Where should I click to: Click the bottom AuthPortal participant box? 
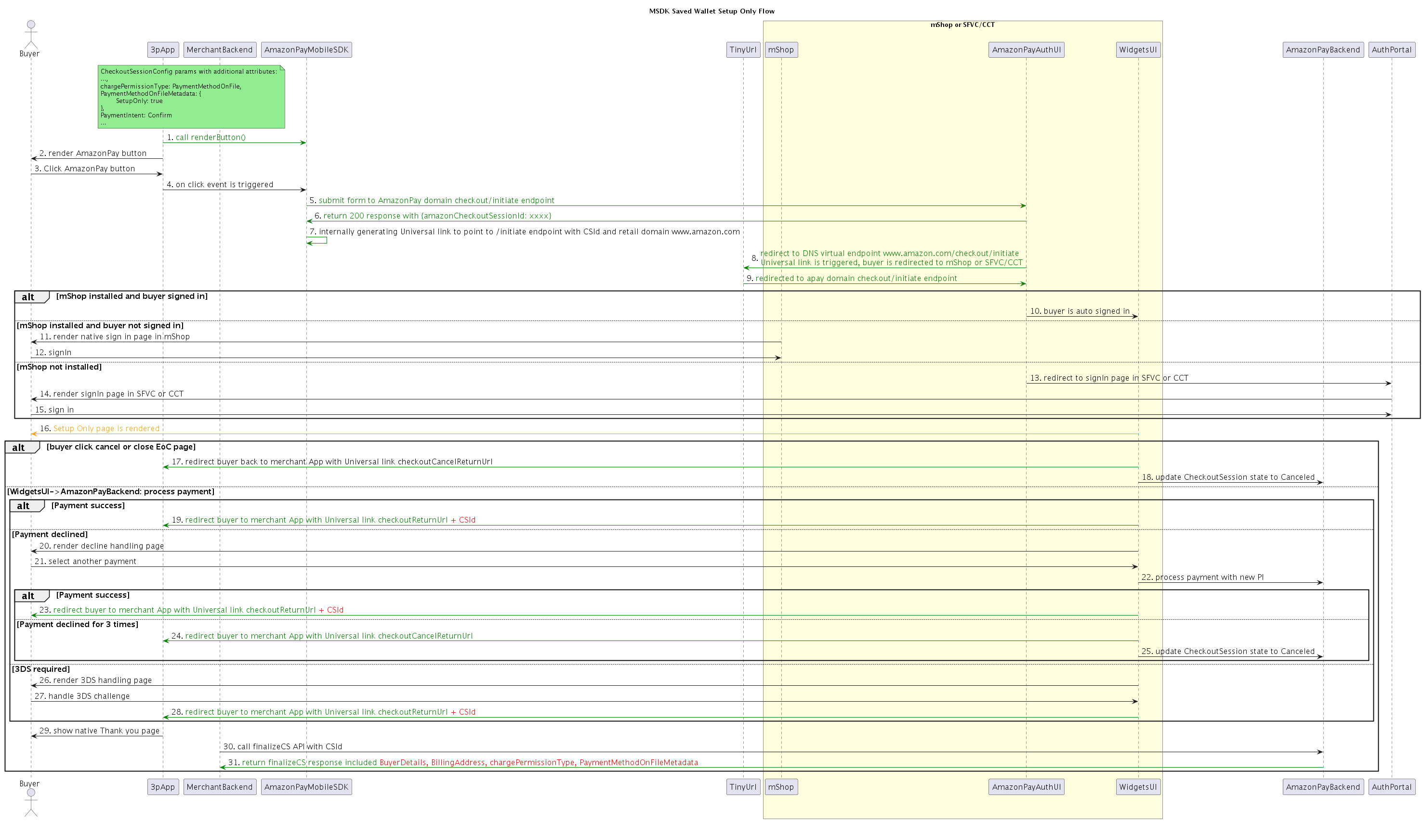coord(1391,787)
